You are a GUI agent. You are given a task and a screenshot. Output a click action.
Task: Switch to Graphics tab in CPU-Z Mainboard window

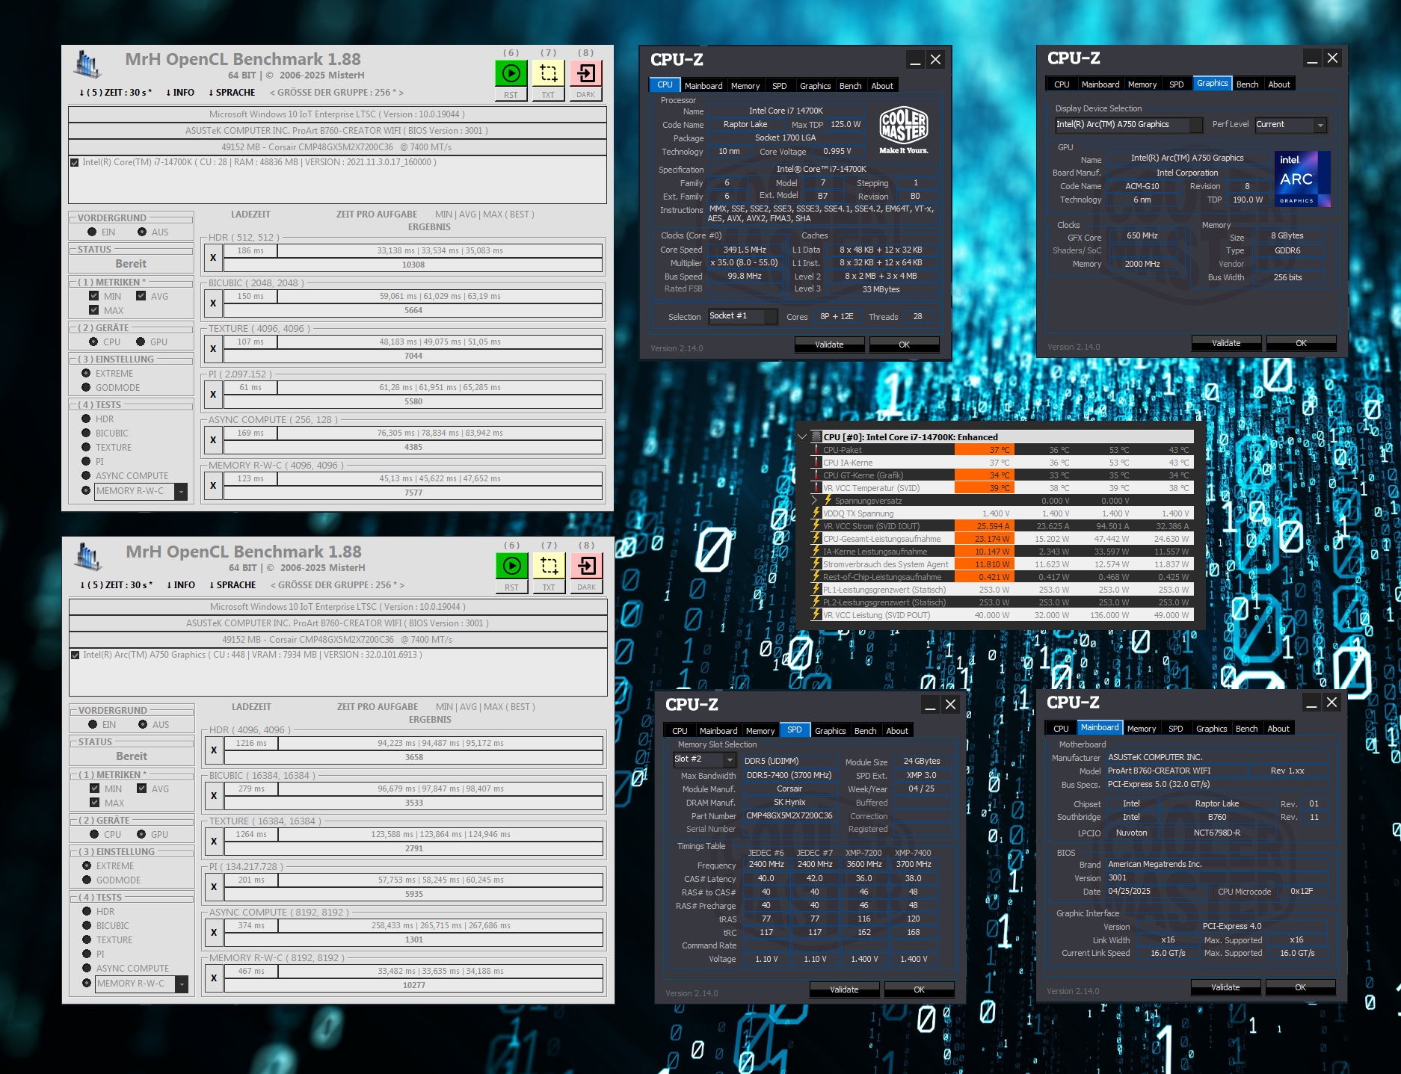(x=1211, y=729)
